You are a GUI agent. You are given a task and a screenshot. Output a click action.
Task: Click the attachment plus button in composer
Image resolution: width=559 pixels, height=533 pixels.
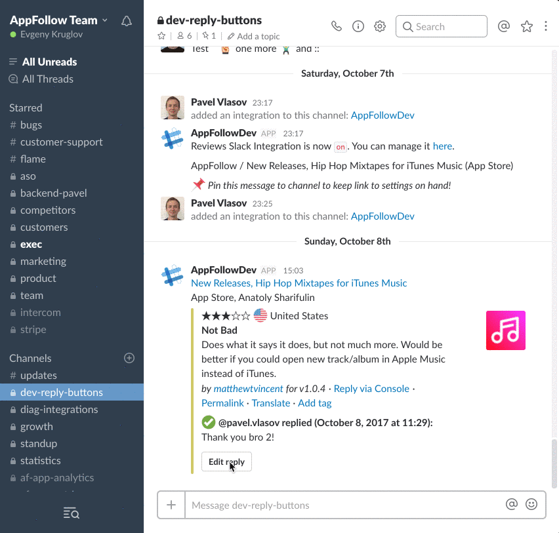171,505
